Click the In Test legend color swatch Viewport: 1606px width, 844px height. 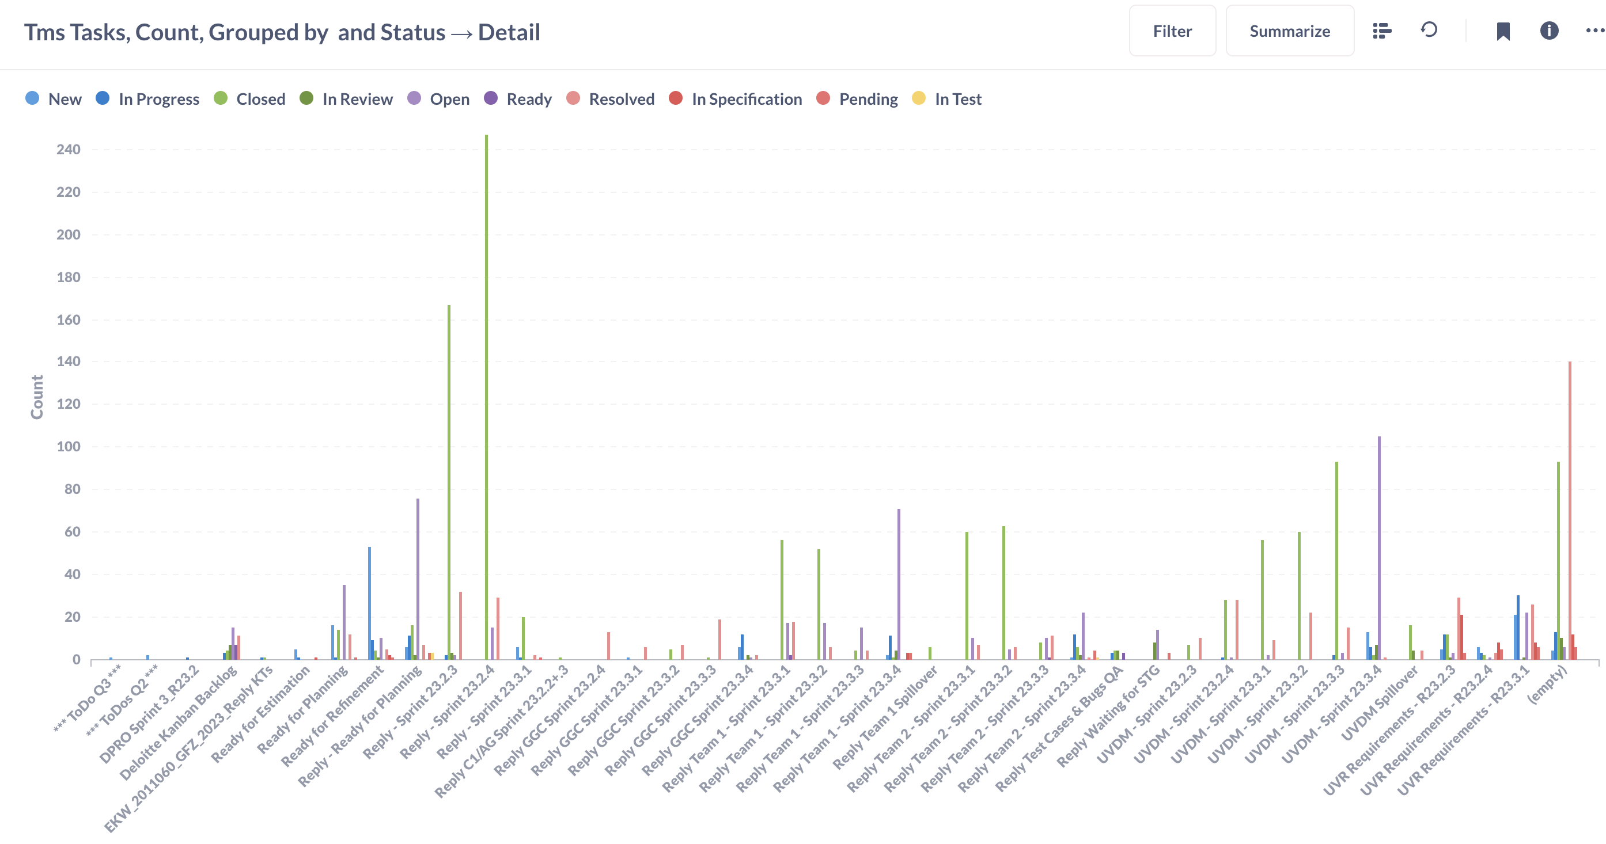(x=919, y=98)
